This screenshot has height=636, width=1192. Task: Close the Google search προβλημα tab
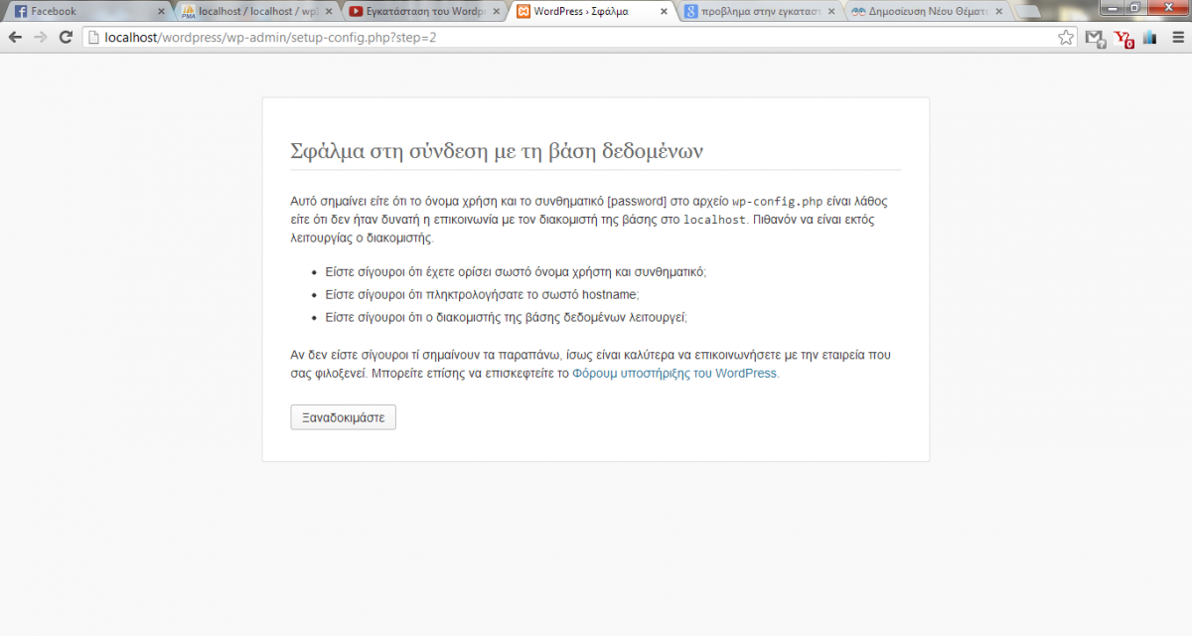point(832,12)
